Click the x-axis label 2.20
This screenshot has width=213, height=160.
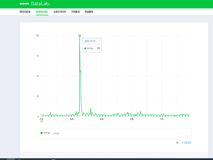tap(132, 119)
